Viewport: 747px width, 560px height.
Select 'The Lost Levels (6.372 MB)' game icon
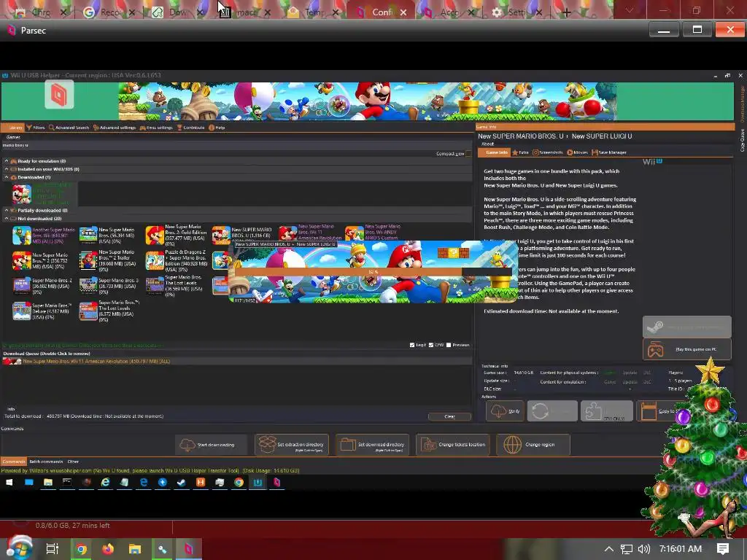[88, 311]
